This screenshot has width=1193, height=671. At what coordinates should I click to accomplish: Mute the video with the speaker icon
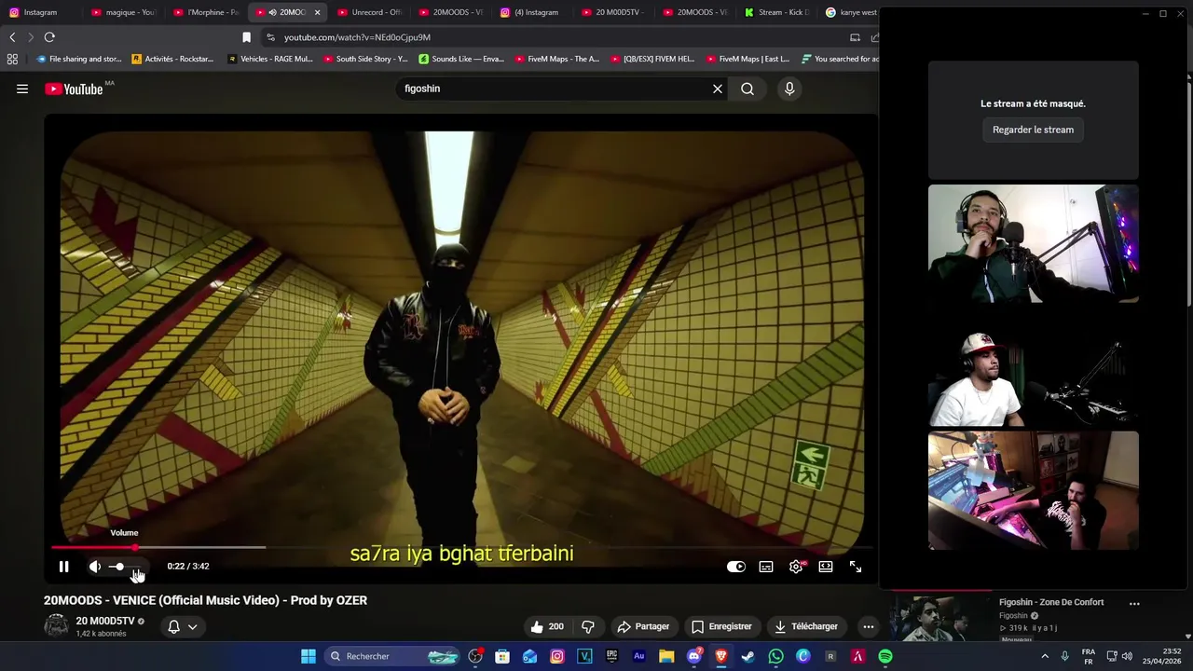[95, 567]
